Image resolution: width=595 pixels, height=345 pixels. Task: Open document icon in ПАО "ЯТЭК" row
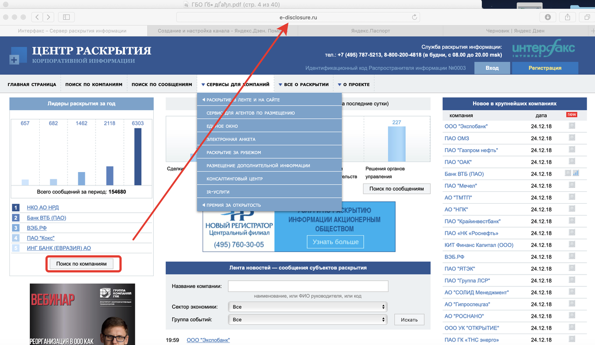click(572, 269)
